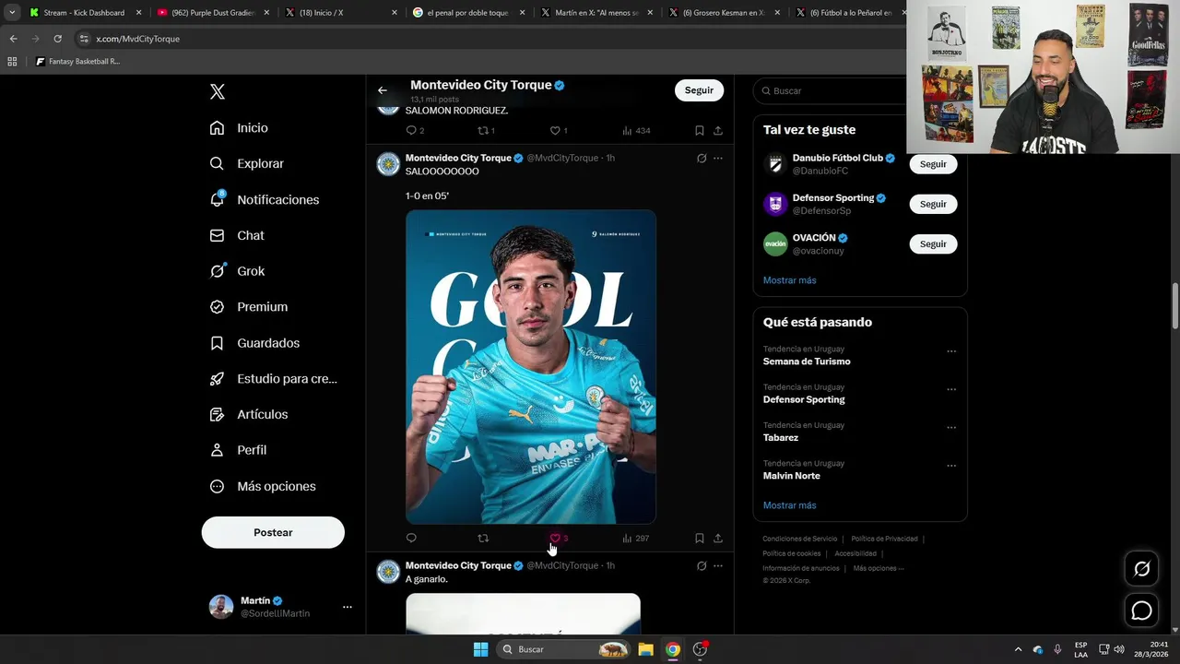Click Chrome icon in taskbar
The image size is (1180, 664).
673,649
